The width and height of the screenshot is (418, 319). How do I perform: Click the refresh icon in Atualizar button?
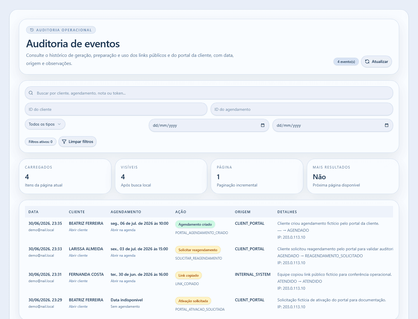click(x=367, y=61)
